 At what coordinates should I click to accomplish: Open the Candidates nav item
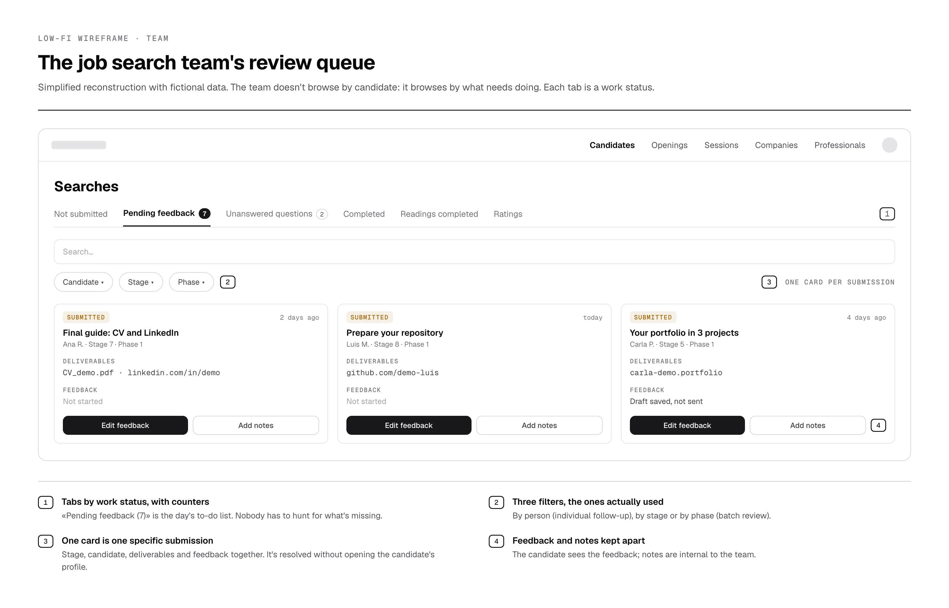coord(612,145)
